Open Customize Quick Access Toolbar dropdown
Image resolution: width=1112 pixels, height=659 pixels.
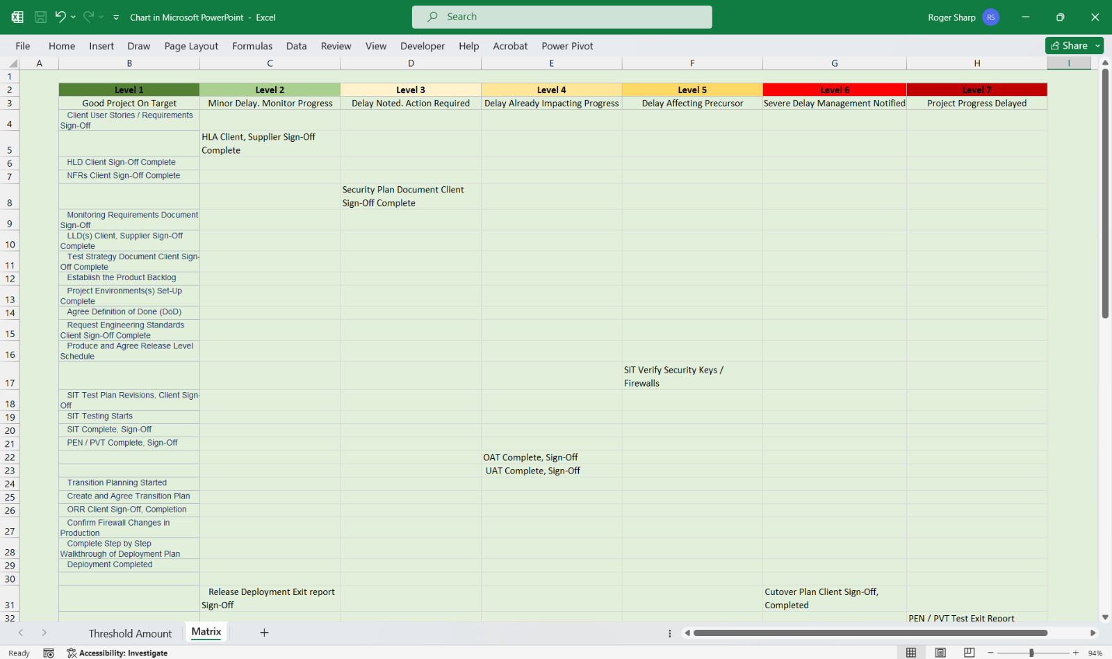pos(116,17)
